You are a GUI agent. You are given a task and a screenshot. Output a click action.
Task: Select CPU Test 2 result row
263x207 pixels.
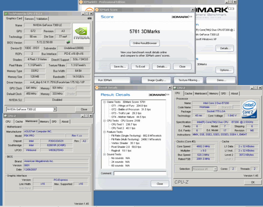(x=123, y=128)
